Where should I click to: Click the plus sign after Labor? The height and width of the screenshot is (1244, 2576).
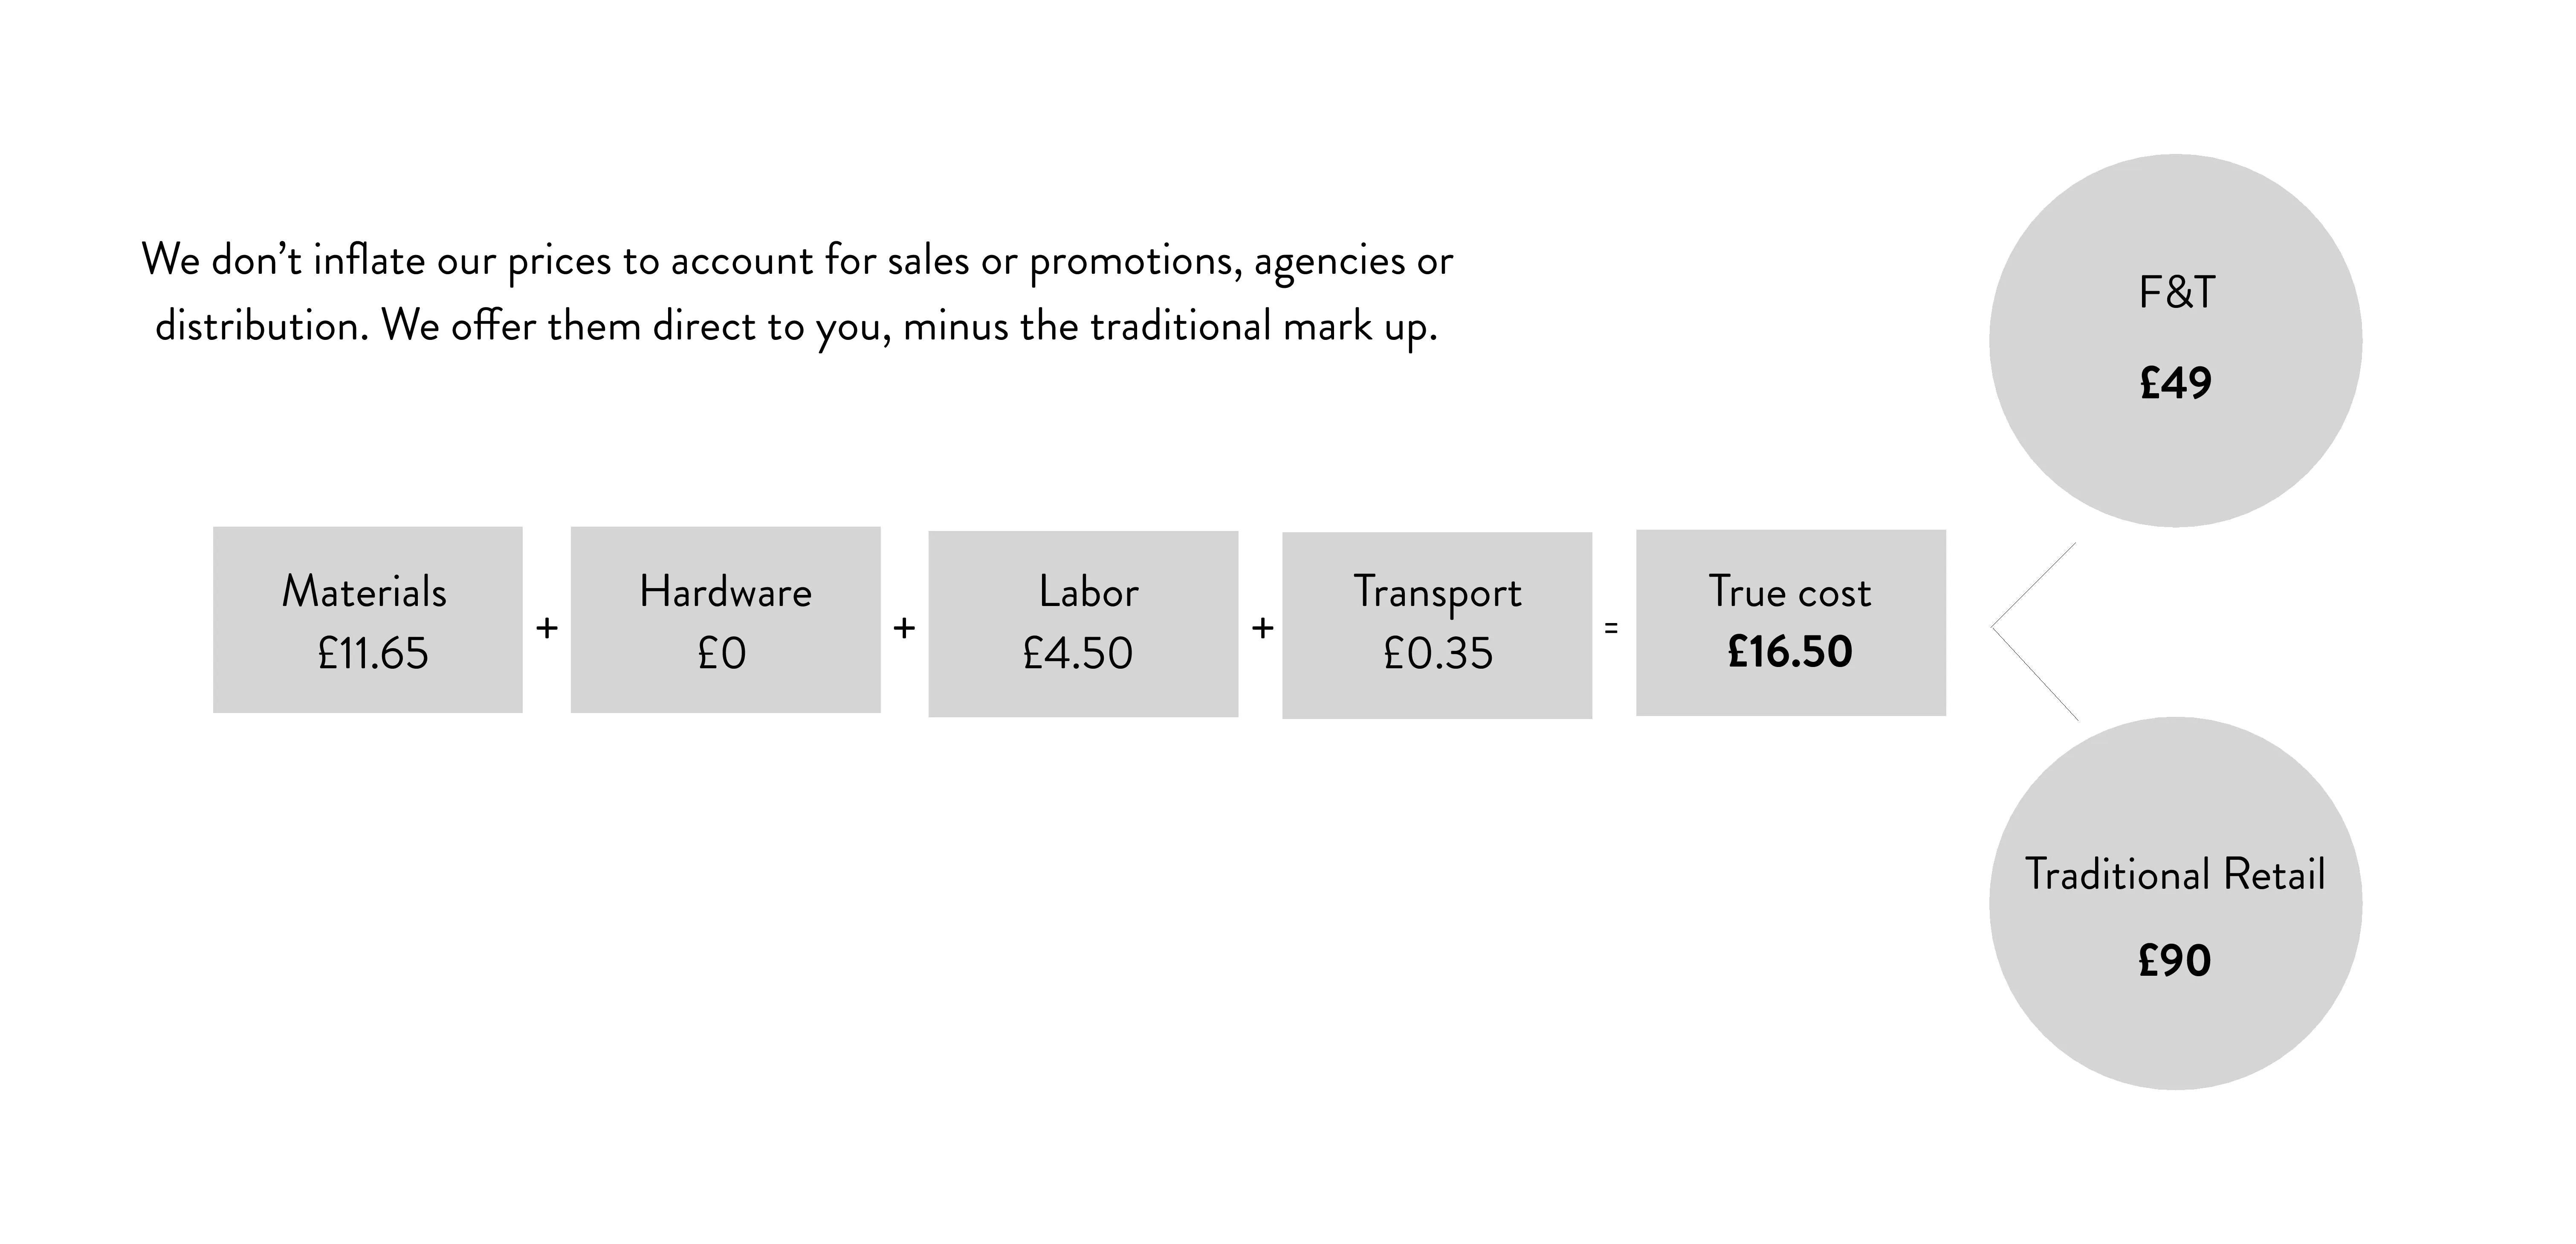click(1262, 628)
